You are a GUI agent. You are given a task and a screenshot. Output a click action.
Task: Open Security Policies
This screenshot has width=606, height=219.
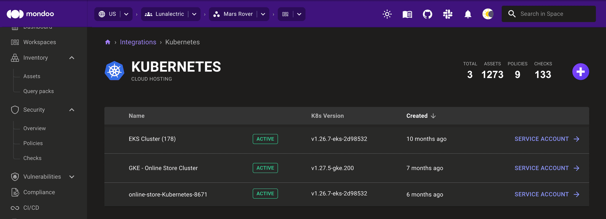[33, 143]
